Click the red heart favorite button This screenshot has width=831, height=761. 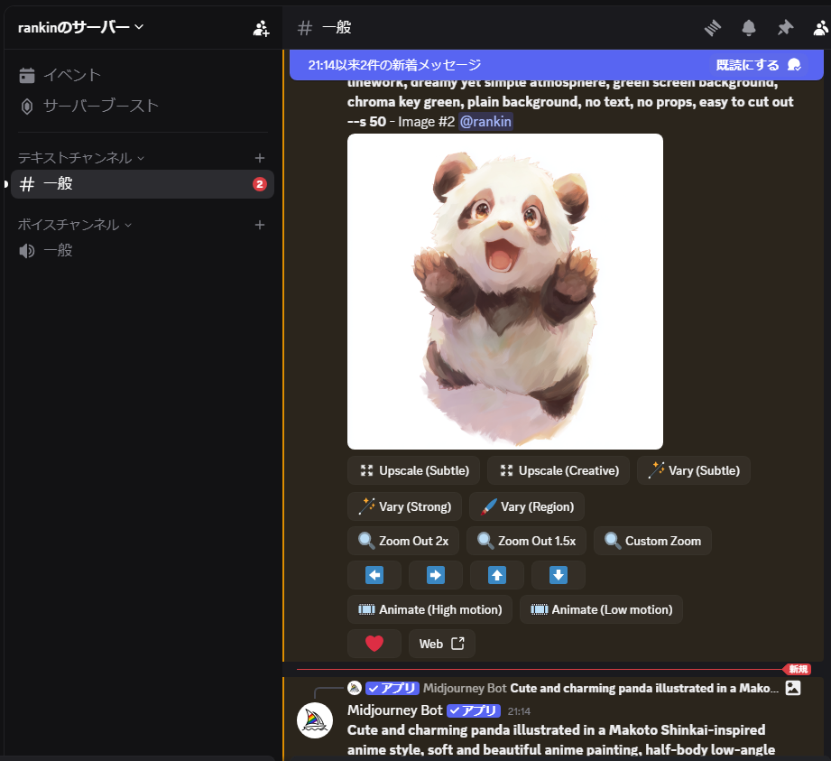(374, 644)
